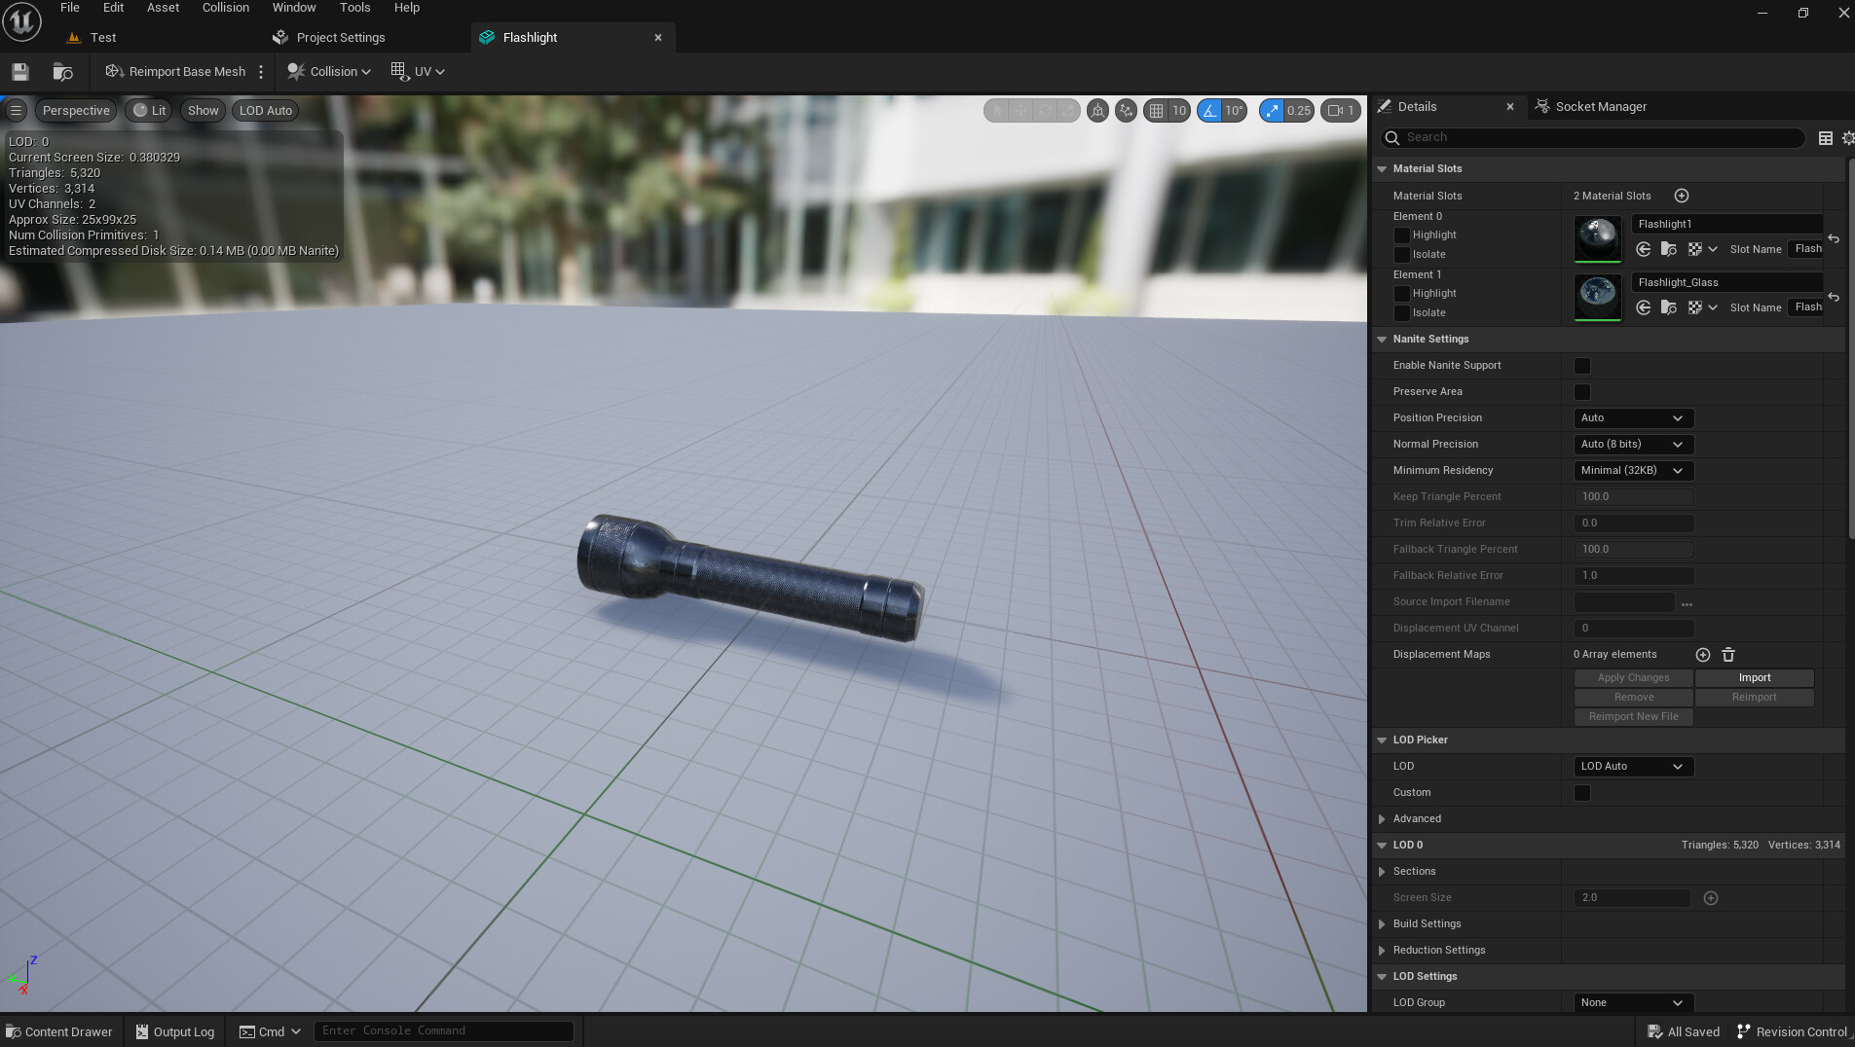Reset Element 0 material to default
This screenshot has width=1855, height=1047.
pyautogui.click(x=1834, y=238)
